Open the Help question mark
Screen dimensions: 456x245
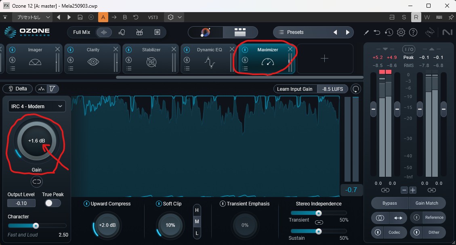[413, 32]
